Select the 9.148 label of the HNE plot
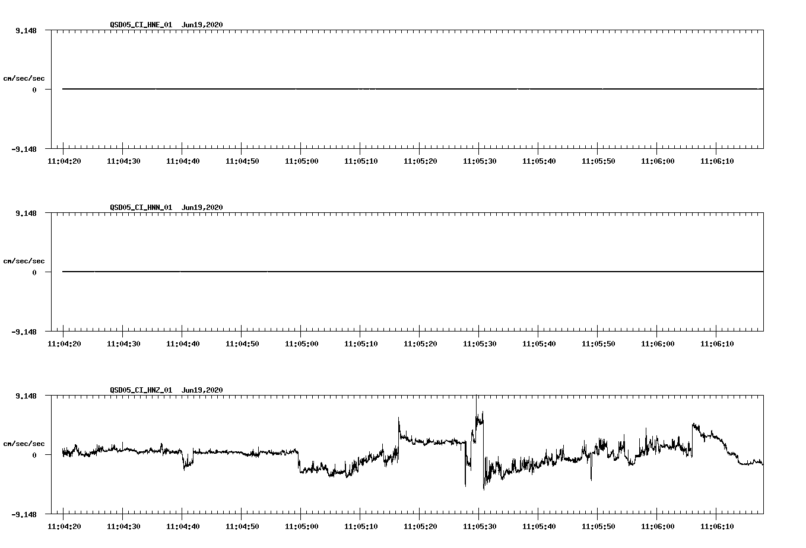Screen dimensions: 806x548 (x=26, y=30)
